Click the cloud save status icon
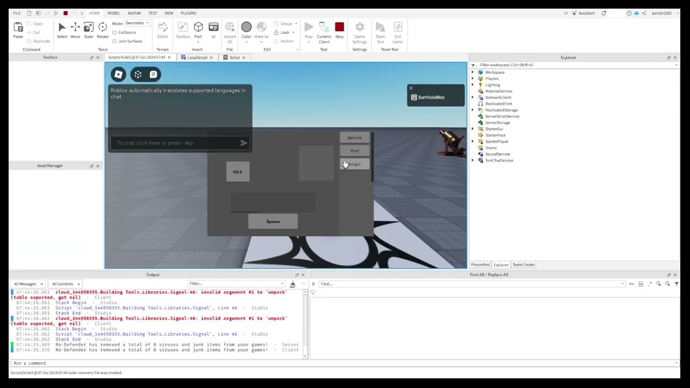Screen dimensions: 690x388 [x=636, y=13]
